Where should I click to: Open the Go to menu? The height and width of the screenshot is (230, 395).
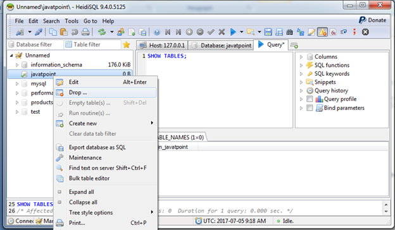[90, 21]
